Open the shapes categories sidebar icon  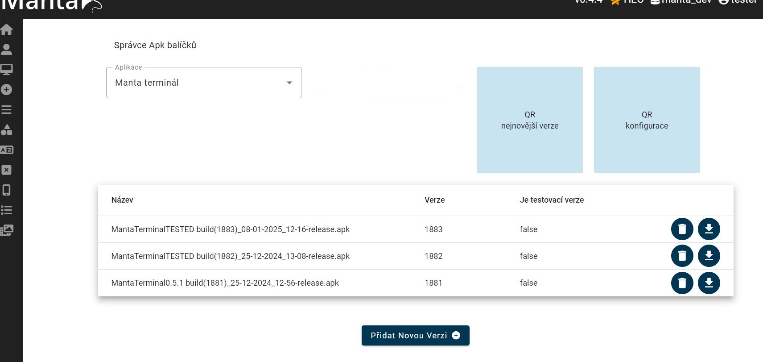point(7,130)
